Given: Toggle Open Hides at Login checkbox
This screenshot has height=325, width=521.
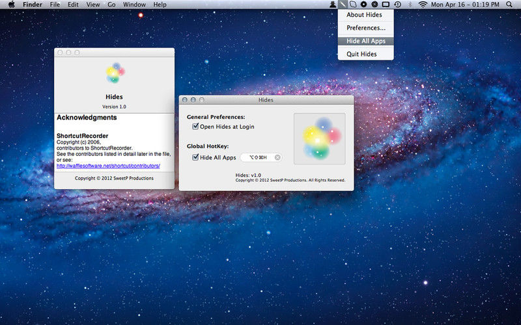Looking at the screenshot, I should coord(195,126).
